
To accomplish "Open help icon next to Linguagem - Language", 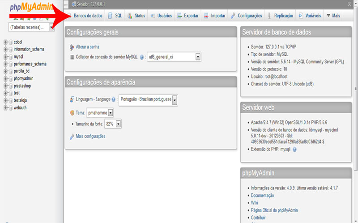I will pyautogui.click(x=114, y=99).
